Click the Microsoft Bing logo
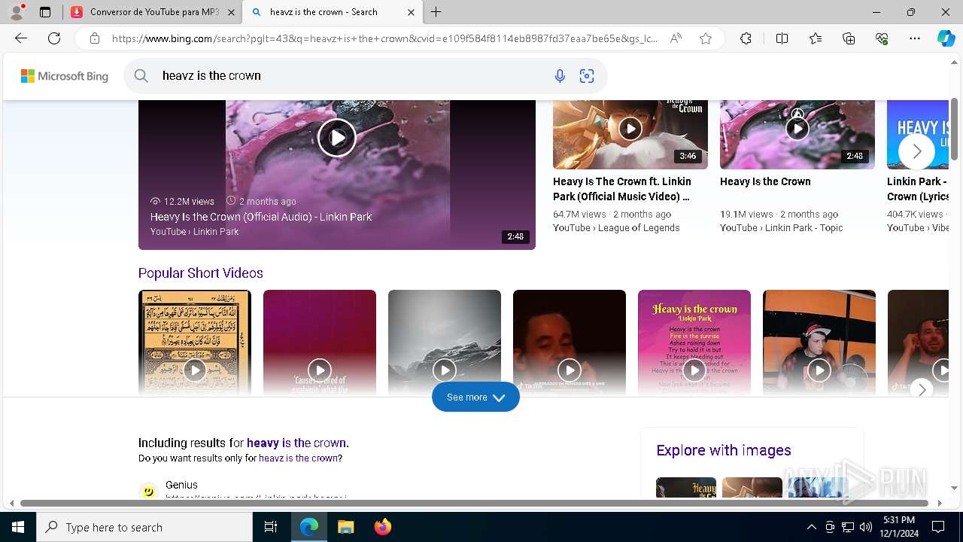963x542 pixels. (x=65, y=76)
